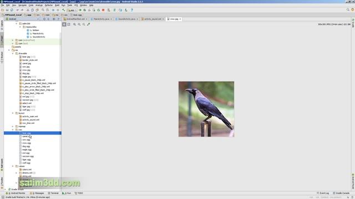Collapse the res folder
The height and width of the screenshot is (199, 355).
(x=9, y=50)
